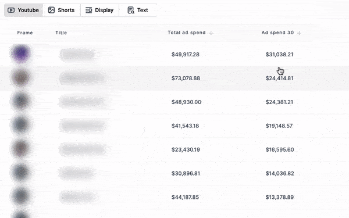The width and height of the screenshot is (349, 218).
Task: Select the $41,543.18 total spend cell
Action: point(185,126)
